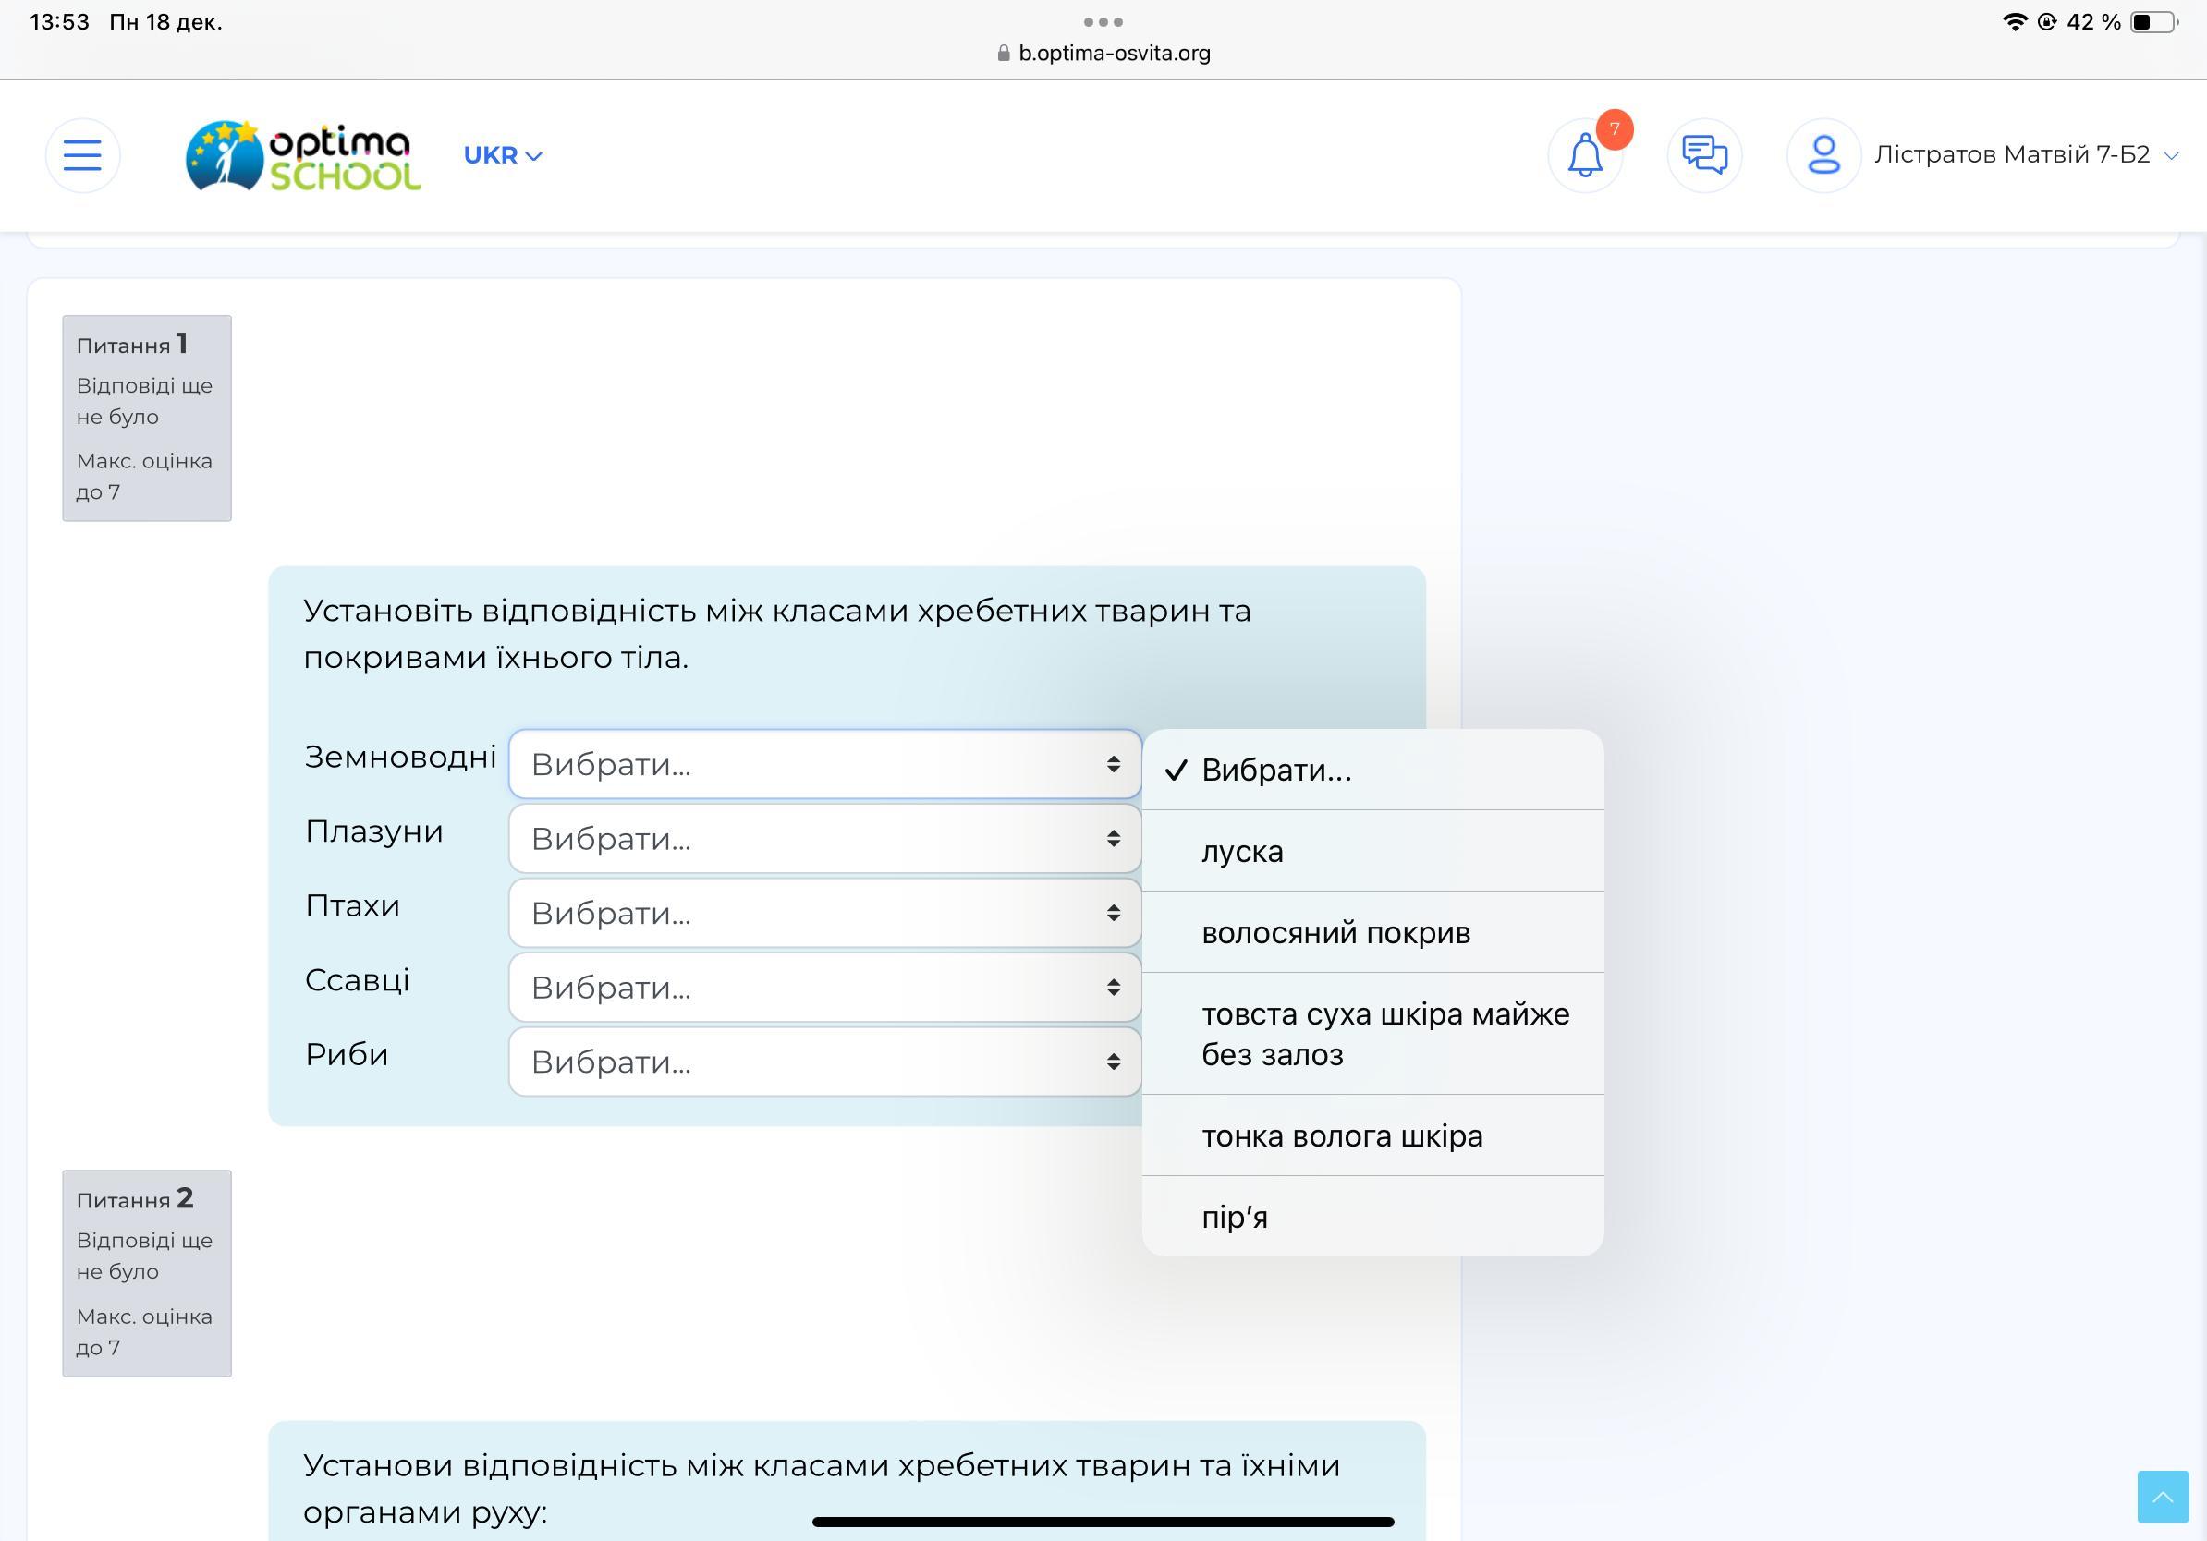This screenshot has width=2207, height=1541.
Task: Select тонка волога шкіра option
Action: (x=1372, y=1135)
